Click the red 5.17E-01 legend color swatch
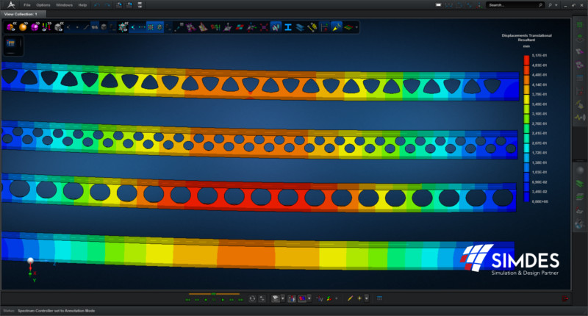This screenshot has height=316, width=588. pos(526,60)
